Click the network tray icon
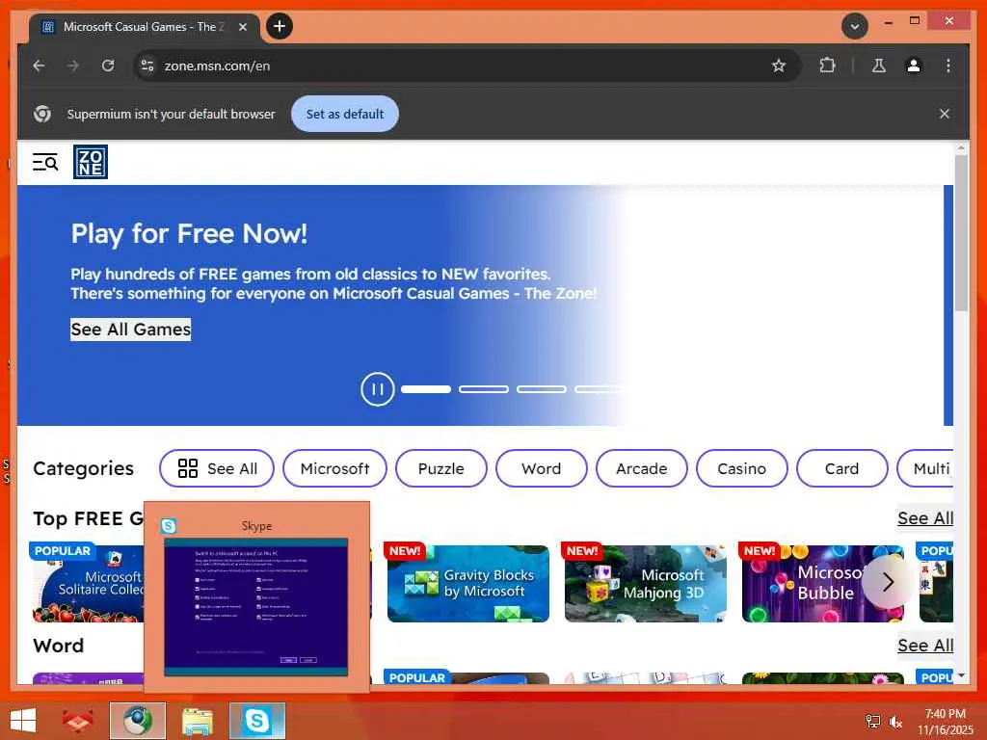This screenshot has width=987, height=740. point(873,722)
